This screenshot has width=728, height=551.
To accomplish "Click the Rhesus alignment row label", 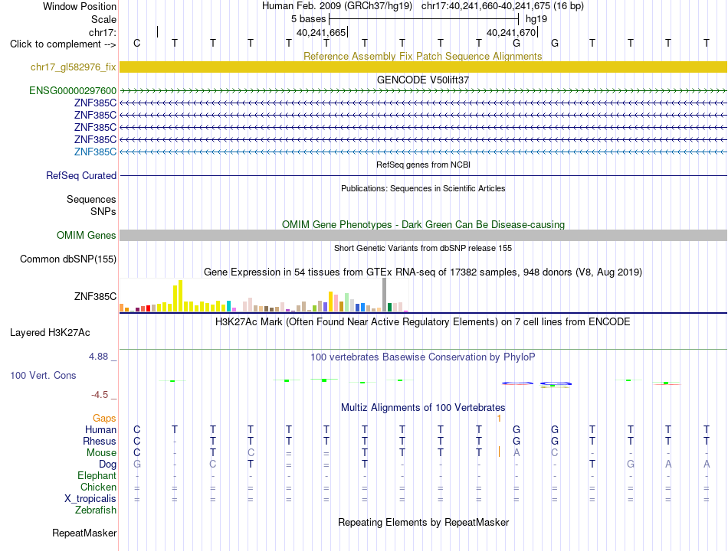I will click(x=100, y=441).
